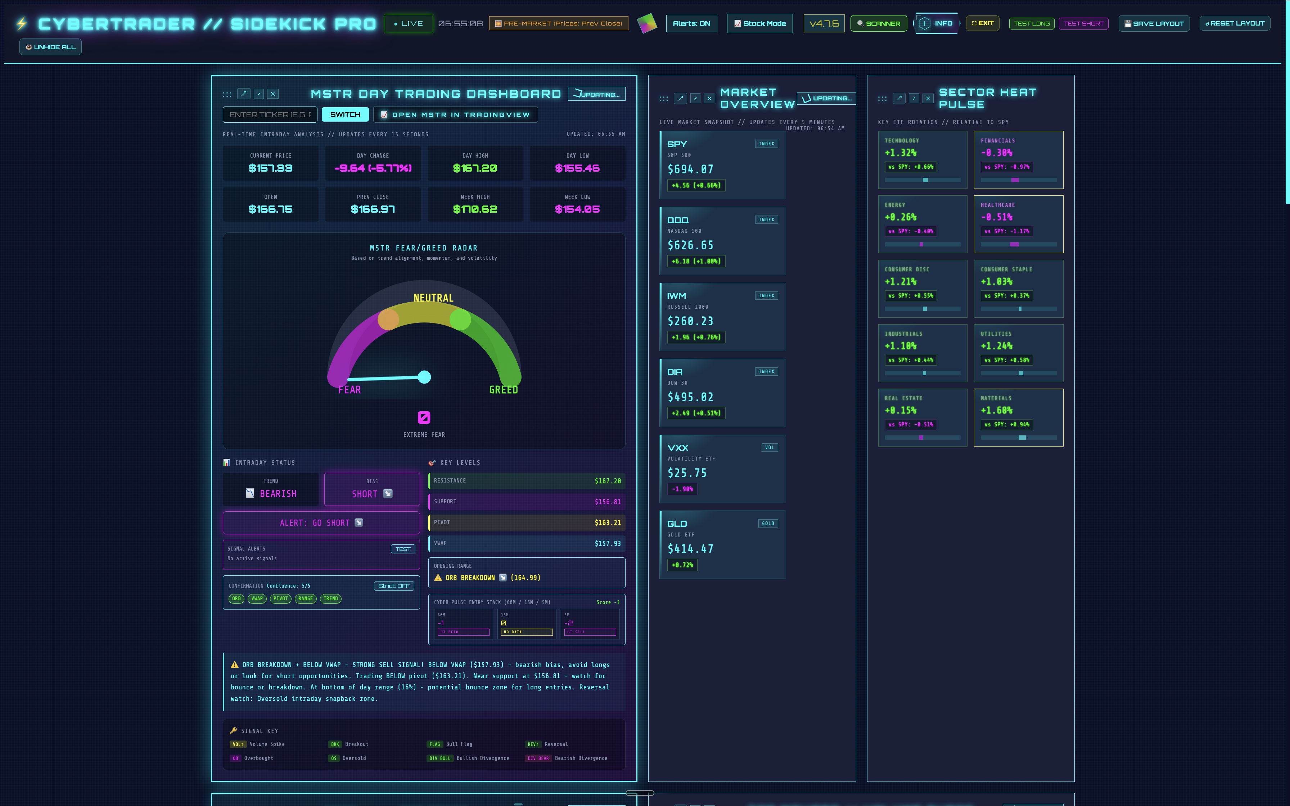The width and height of the screenshot is (1290, 806).
Task: Click the drag handle on Market Overview
Action: 663,99
